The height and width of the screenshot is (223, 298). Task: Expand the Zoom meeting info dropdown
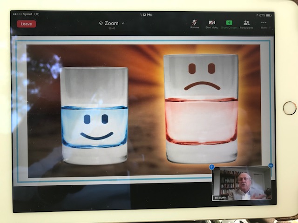coord(123,23)
